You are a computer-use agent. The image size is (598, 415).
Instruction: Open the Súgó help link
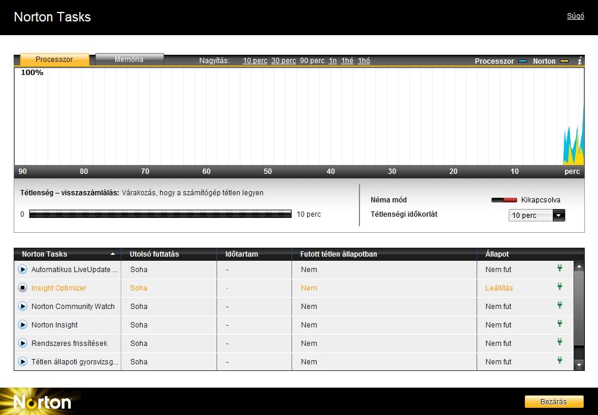tap(575, 16)
